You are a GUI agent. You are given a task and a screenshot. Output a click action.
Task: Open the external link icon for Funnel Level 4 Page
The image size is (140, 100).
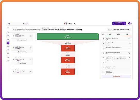pos(31,71)
